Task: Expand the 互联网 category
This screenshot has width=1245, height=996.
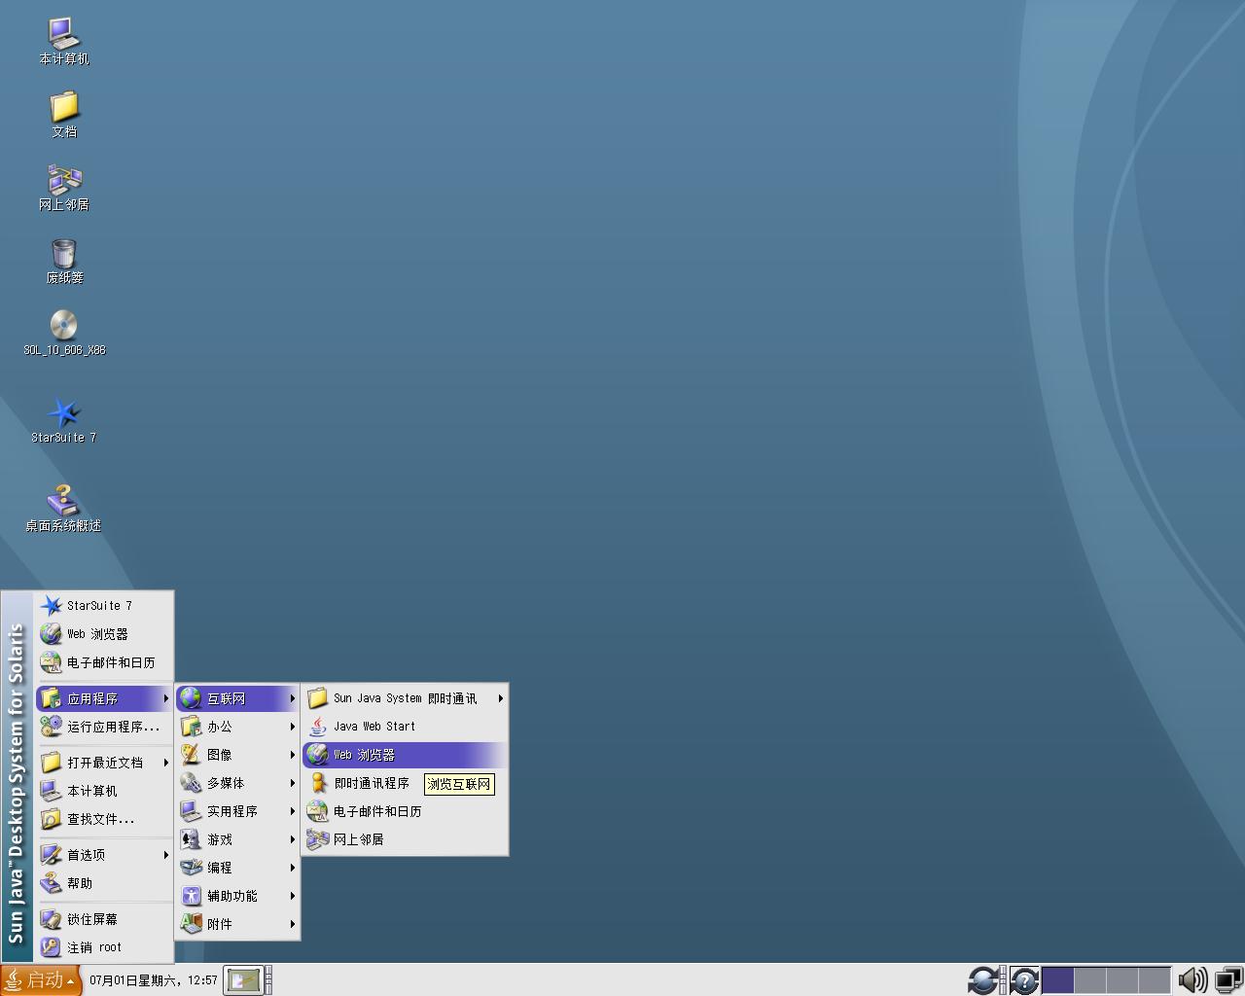Action: pyautogui.click(x=237, y=698)
